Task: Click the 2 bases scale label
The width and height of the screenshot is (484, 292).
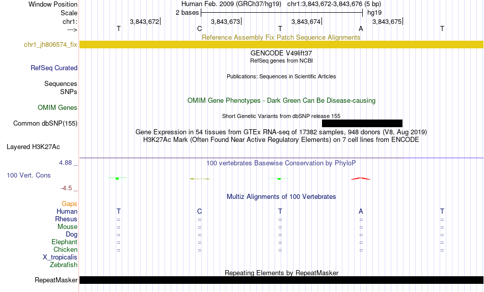Action: click(x=187, y=13)
